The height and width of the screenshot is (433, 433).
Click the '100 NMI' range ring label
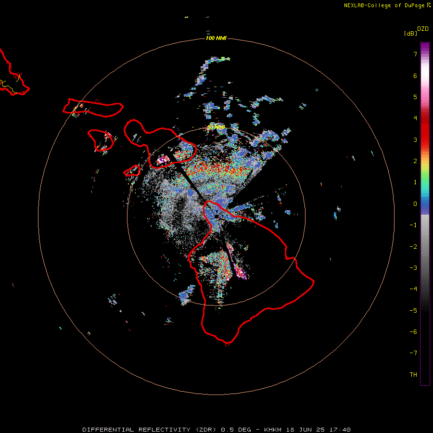tap(216, 38)
